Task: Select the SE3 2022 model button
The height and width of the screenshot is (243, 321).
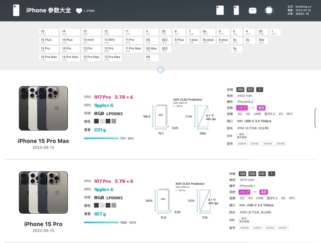Action: [x=166, y=49]
